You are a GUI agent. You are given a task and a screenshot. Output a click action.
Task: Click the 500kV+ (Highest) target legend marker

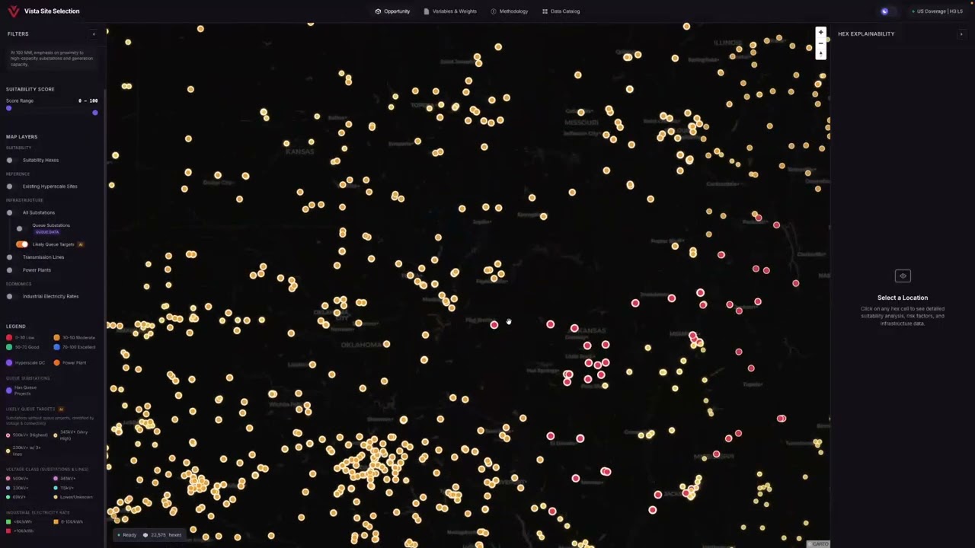[8, 435]
